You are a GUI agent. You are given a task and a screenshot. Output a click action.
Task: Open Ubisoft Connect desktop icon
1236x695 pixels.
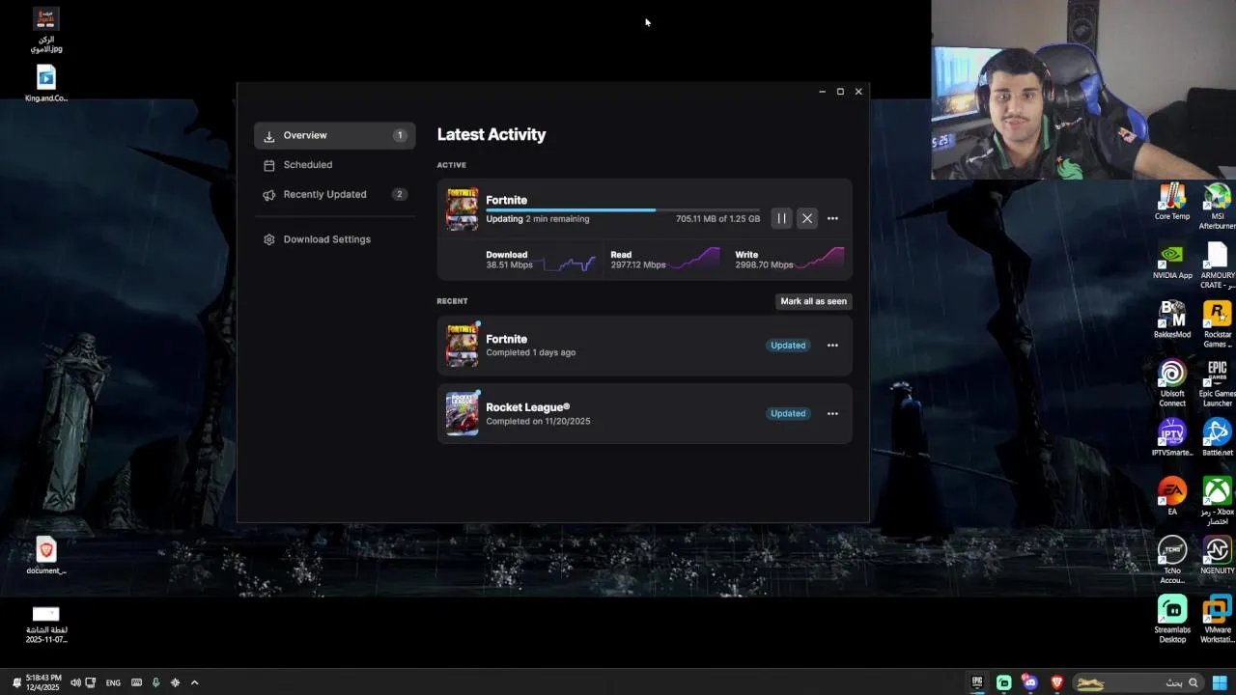point(1172,383)
